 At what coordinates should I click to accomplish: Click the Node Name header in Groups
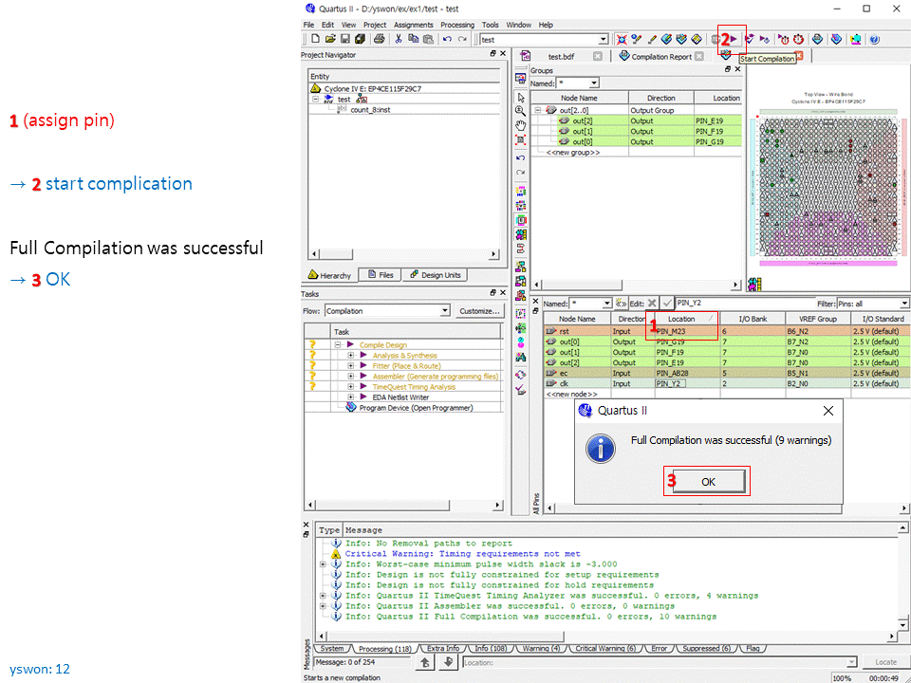coord(579,98)
